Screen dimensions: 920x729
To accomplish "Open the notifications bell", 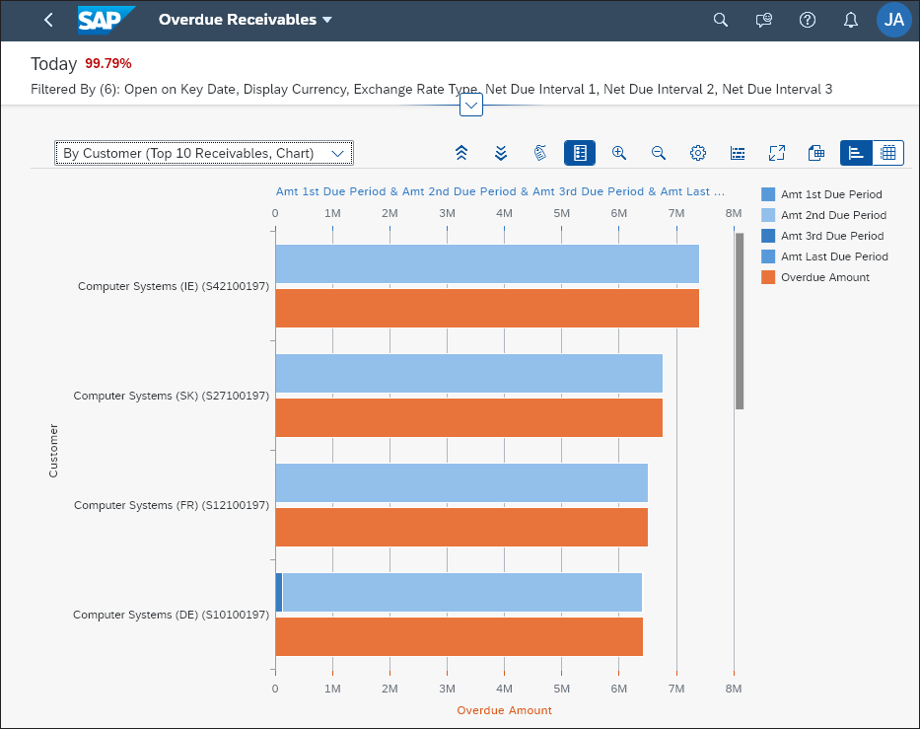I will [x=851, y=20].
